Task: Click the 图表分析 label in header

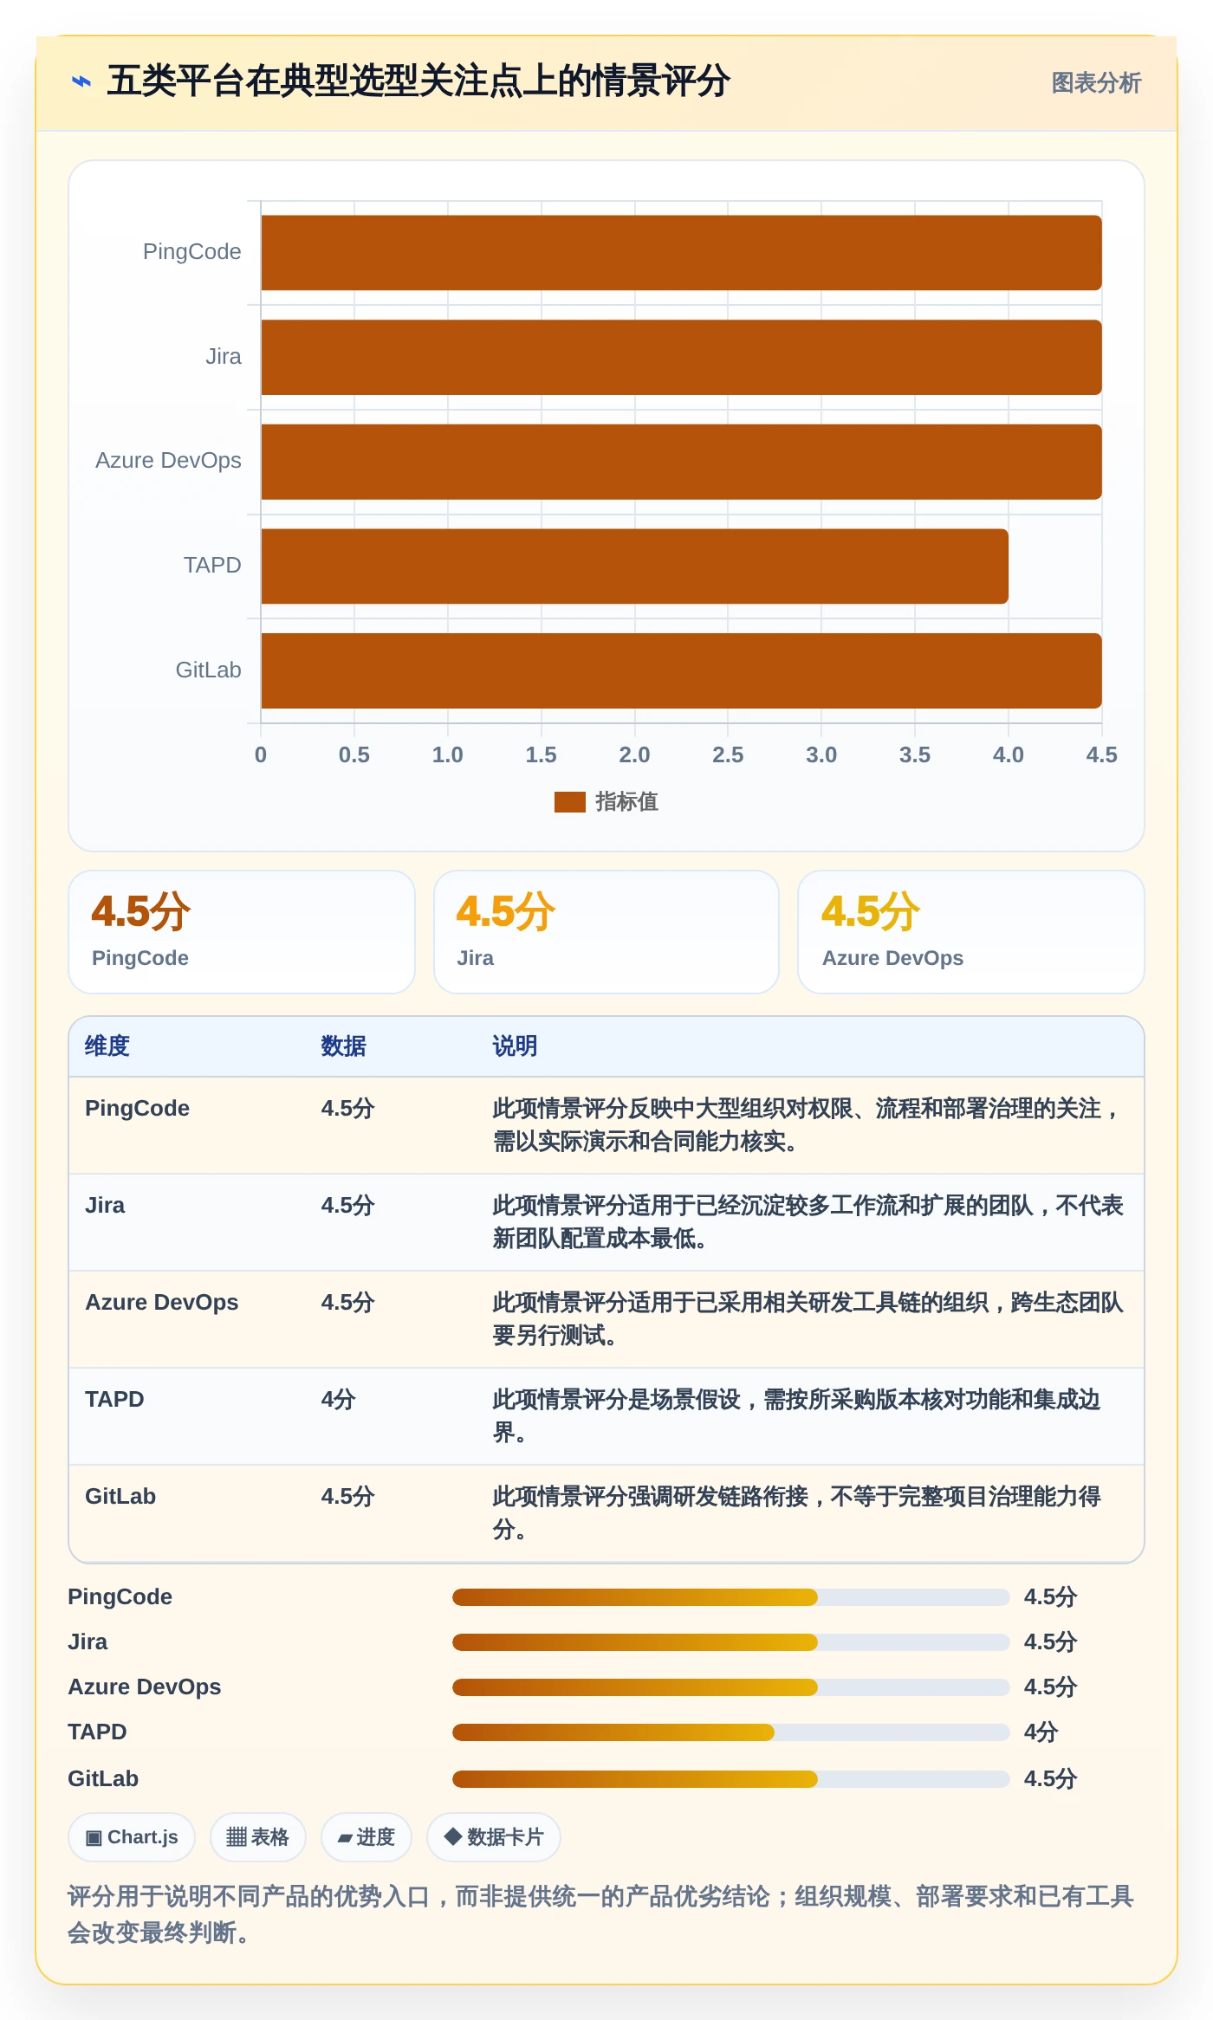Action: pyautogui.click(x=1095, y=83)
